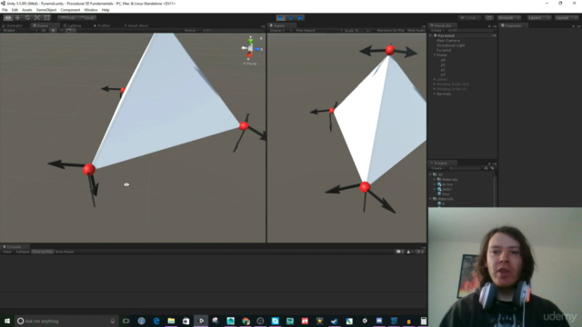Open the Help menu
The image size is (582, 327).
105,10
